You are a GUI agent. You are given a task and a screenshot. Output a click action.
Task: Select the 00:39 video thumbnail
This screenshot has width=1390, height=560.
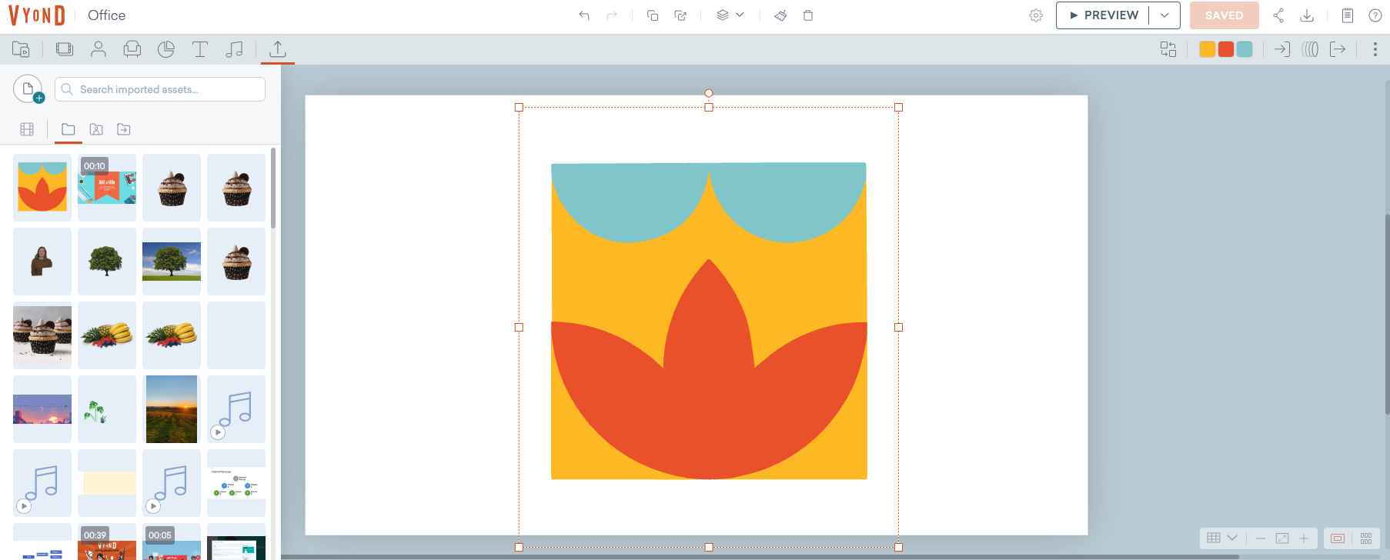click(107, 542)
